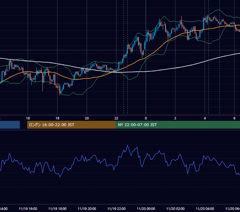Click the NY 22:00-07:00 JST session bar
The image size is (240, 212).
(178, 125)
